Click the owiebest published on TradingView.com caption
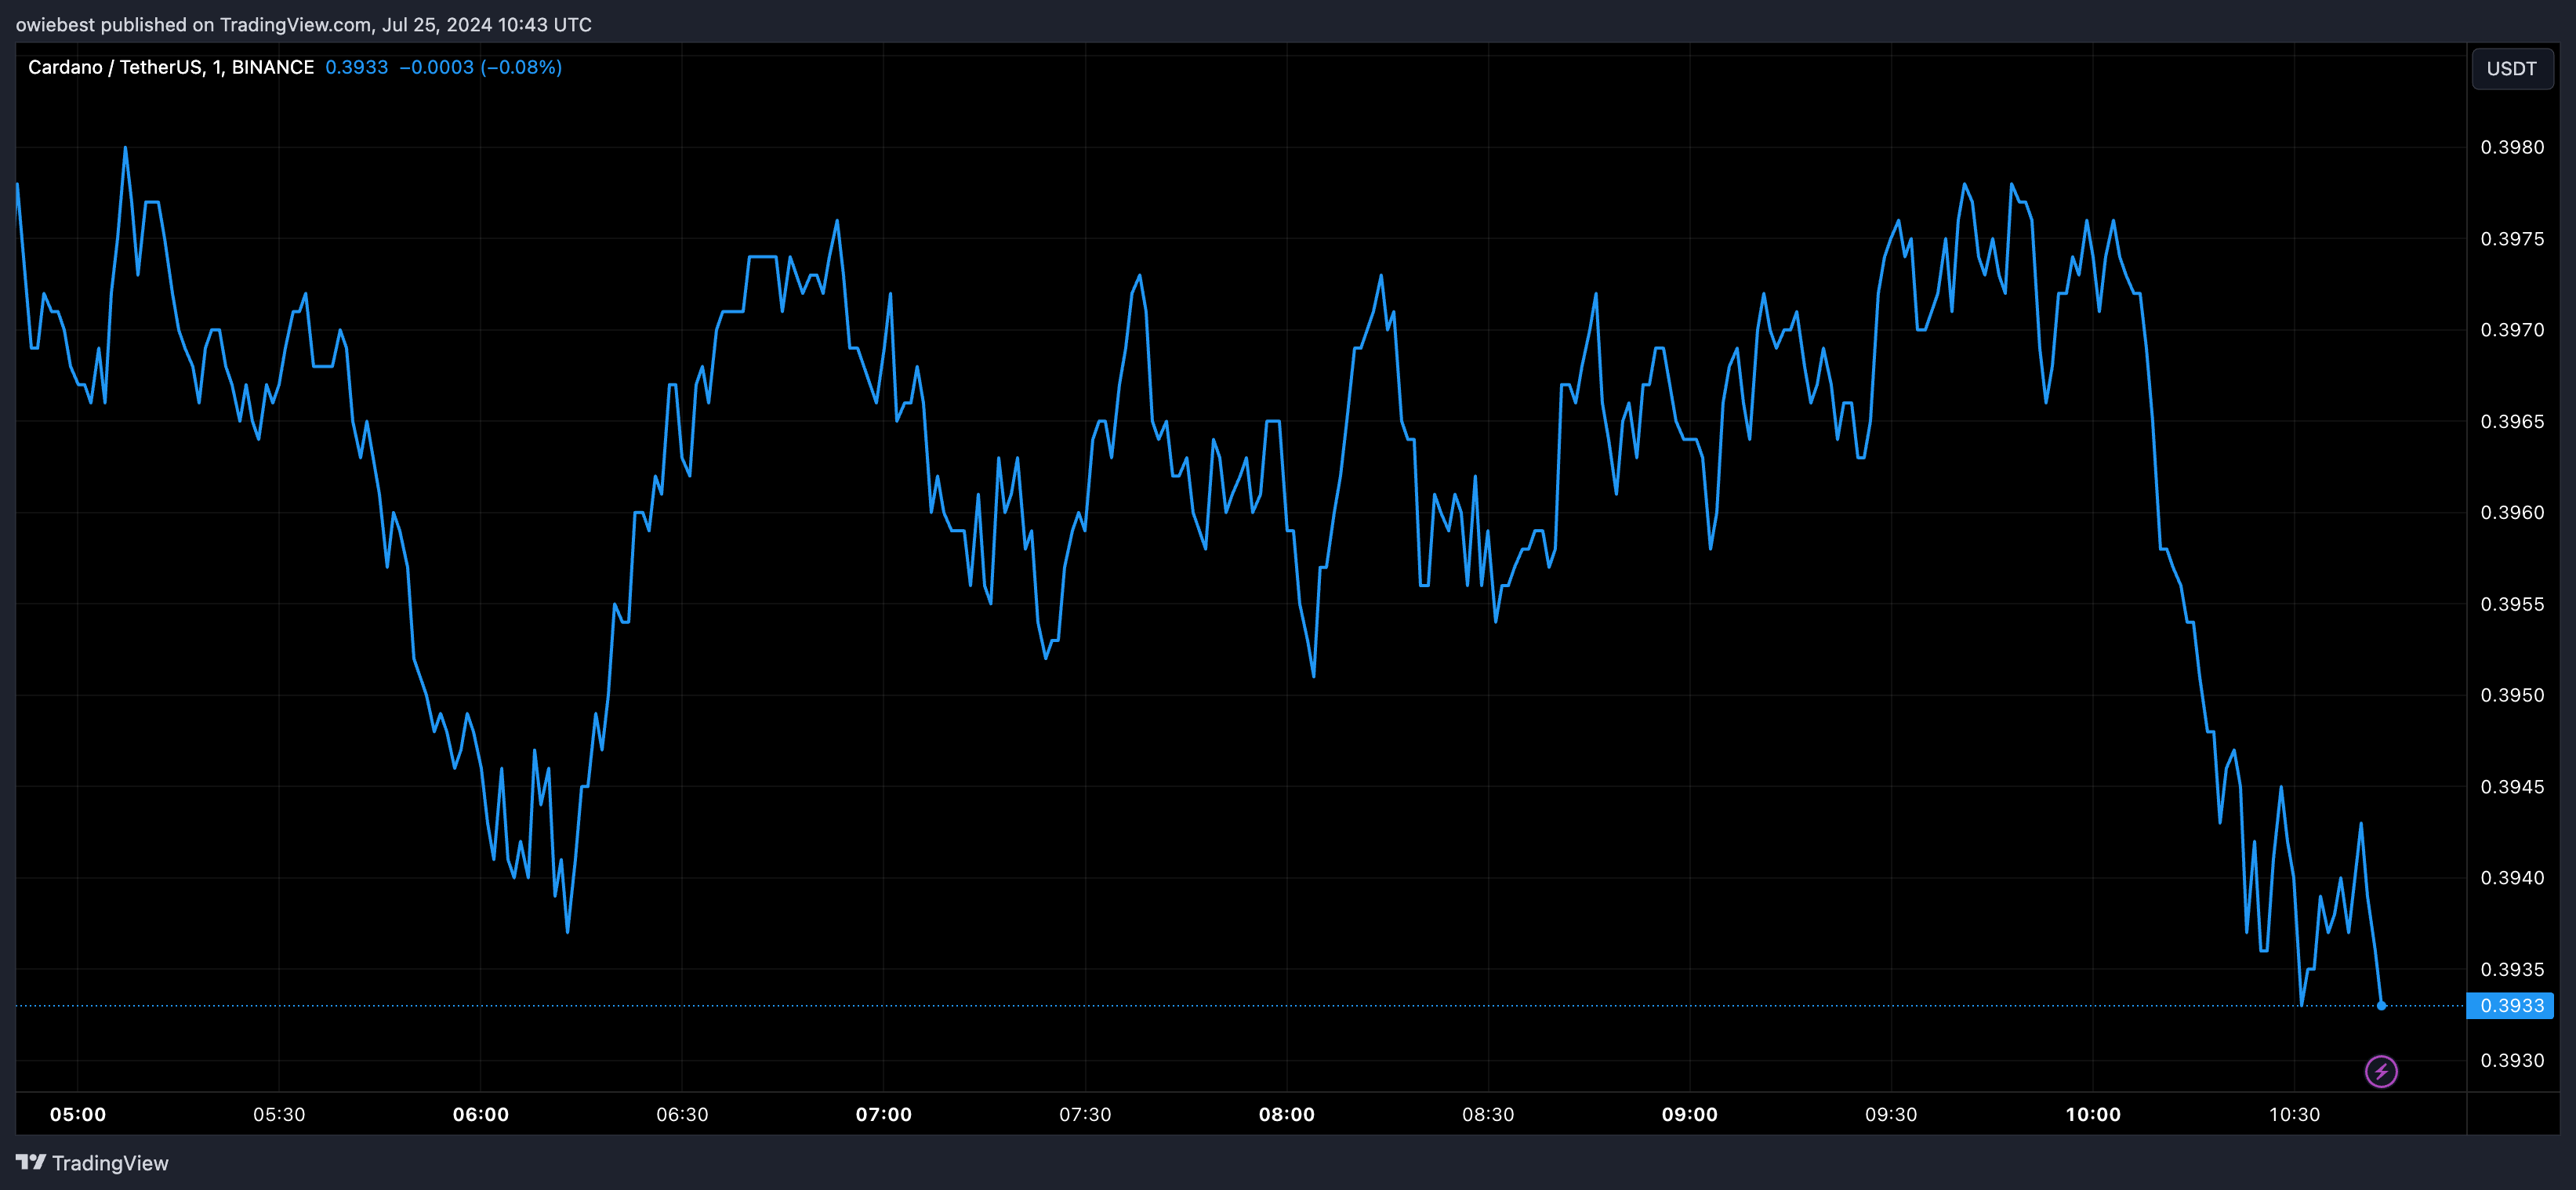The height and width of the screenshot is (1190, 2576). tap(304, 25)
